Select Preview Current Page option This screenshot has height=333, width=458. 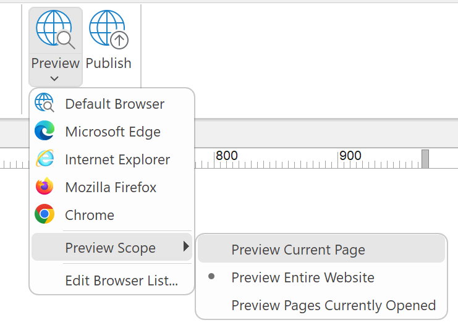pyautogui.click(x=321, y=250)
